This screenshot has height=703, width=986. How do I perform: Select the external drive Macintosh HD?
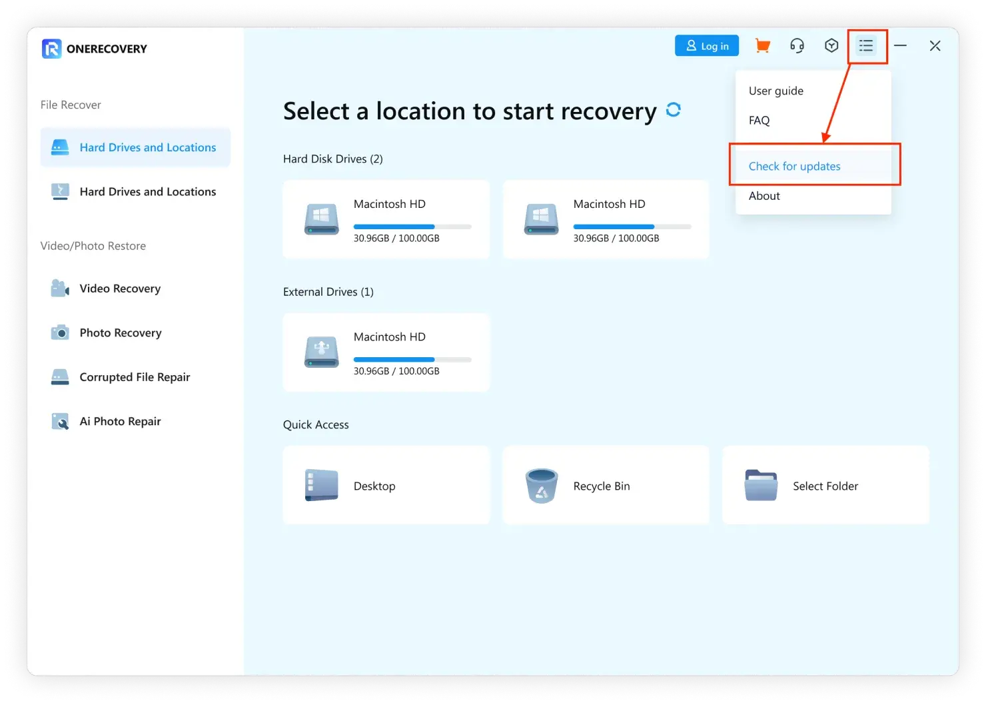pyautogui.click(x=386, y=352)
